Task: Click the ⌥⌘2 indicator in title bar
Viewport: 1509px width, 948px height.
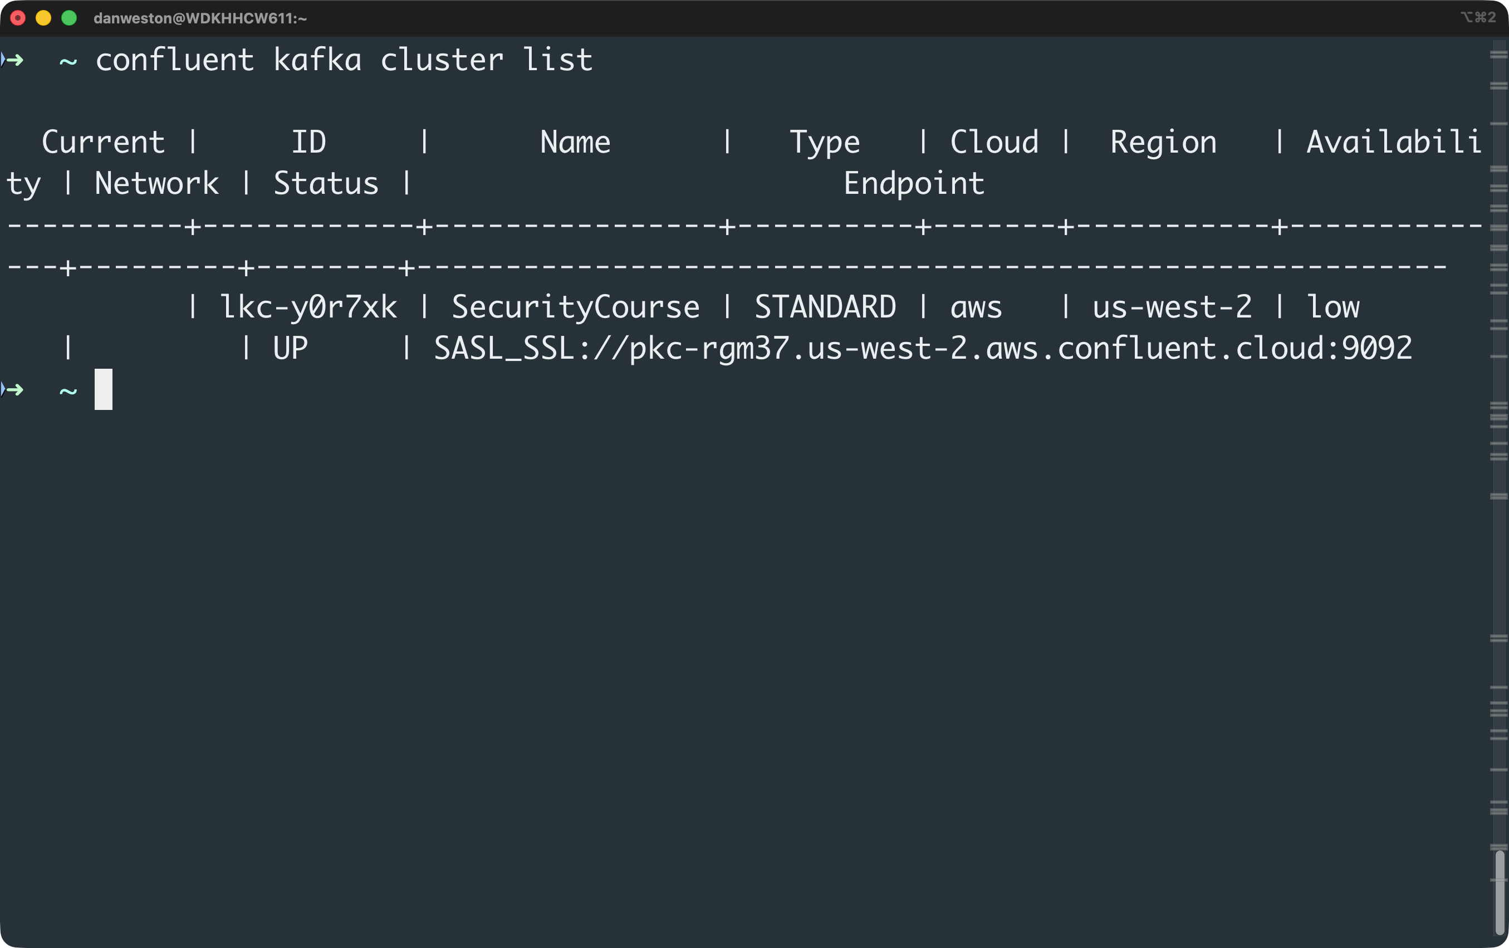Action: pyautogui.click(x=1480, y=17)
